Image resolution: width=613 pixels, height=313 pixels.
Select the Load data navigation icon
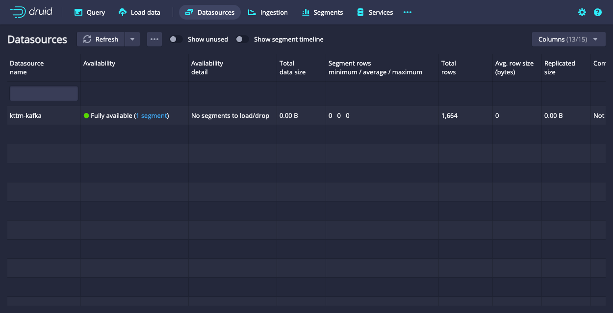click(122, 12)
